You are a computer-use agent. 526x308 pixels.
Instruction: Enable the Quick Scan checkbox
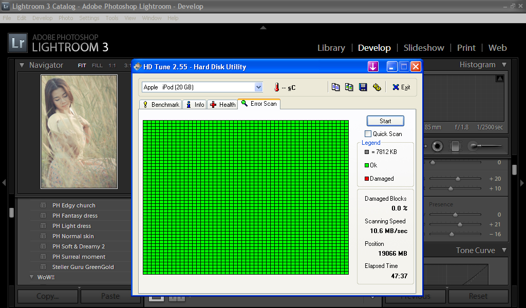pos(368,134)
